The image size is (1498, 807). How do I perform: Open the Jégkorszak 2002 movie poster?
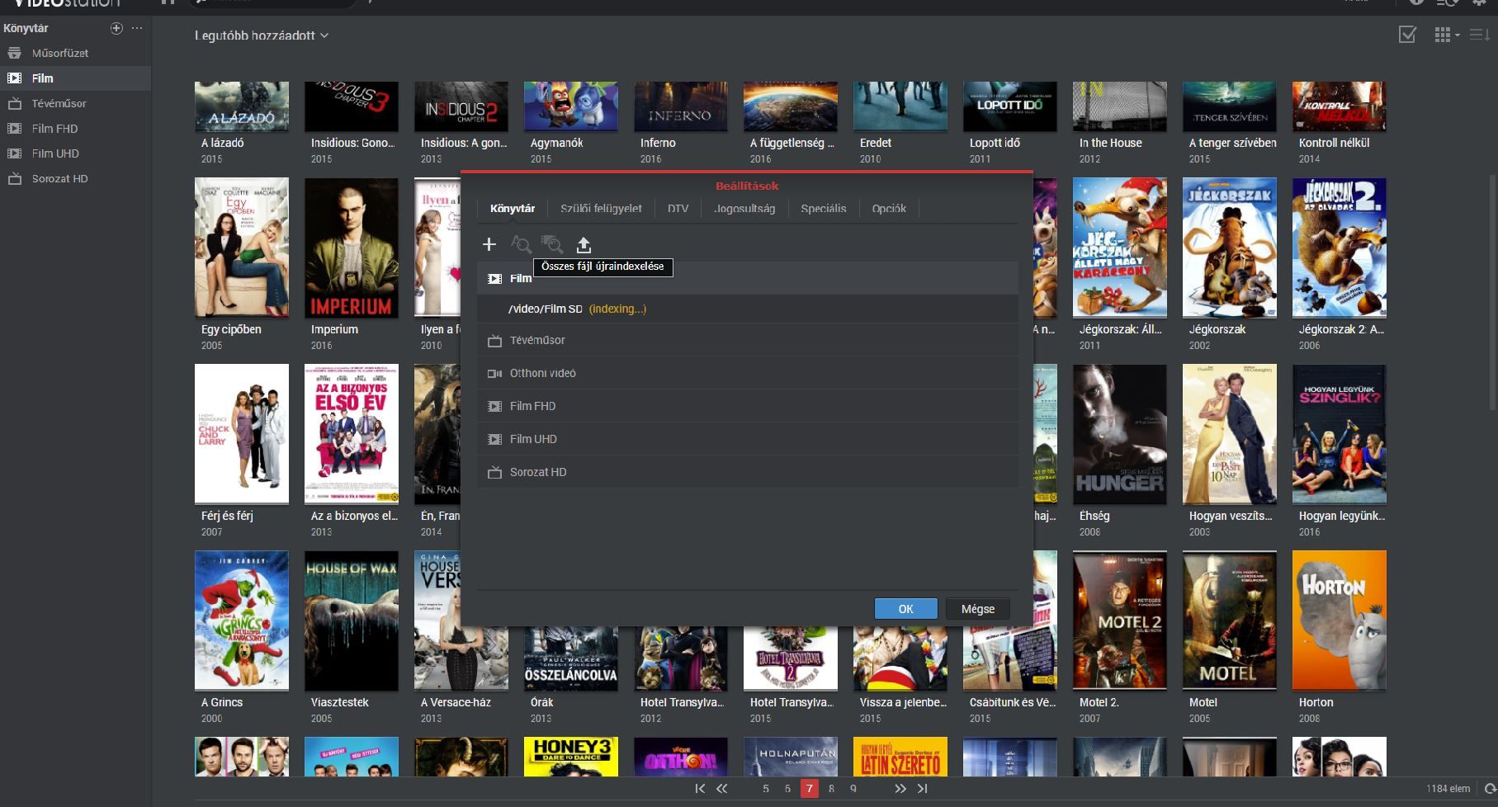click(x=1230, y=248)
